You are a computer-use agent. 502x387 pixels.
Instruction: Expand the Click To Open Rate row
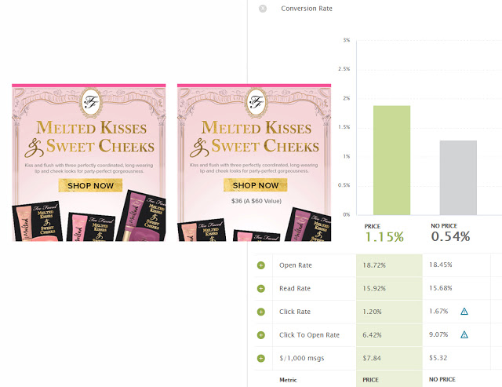[x=261, y=335]
